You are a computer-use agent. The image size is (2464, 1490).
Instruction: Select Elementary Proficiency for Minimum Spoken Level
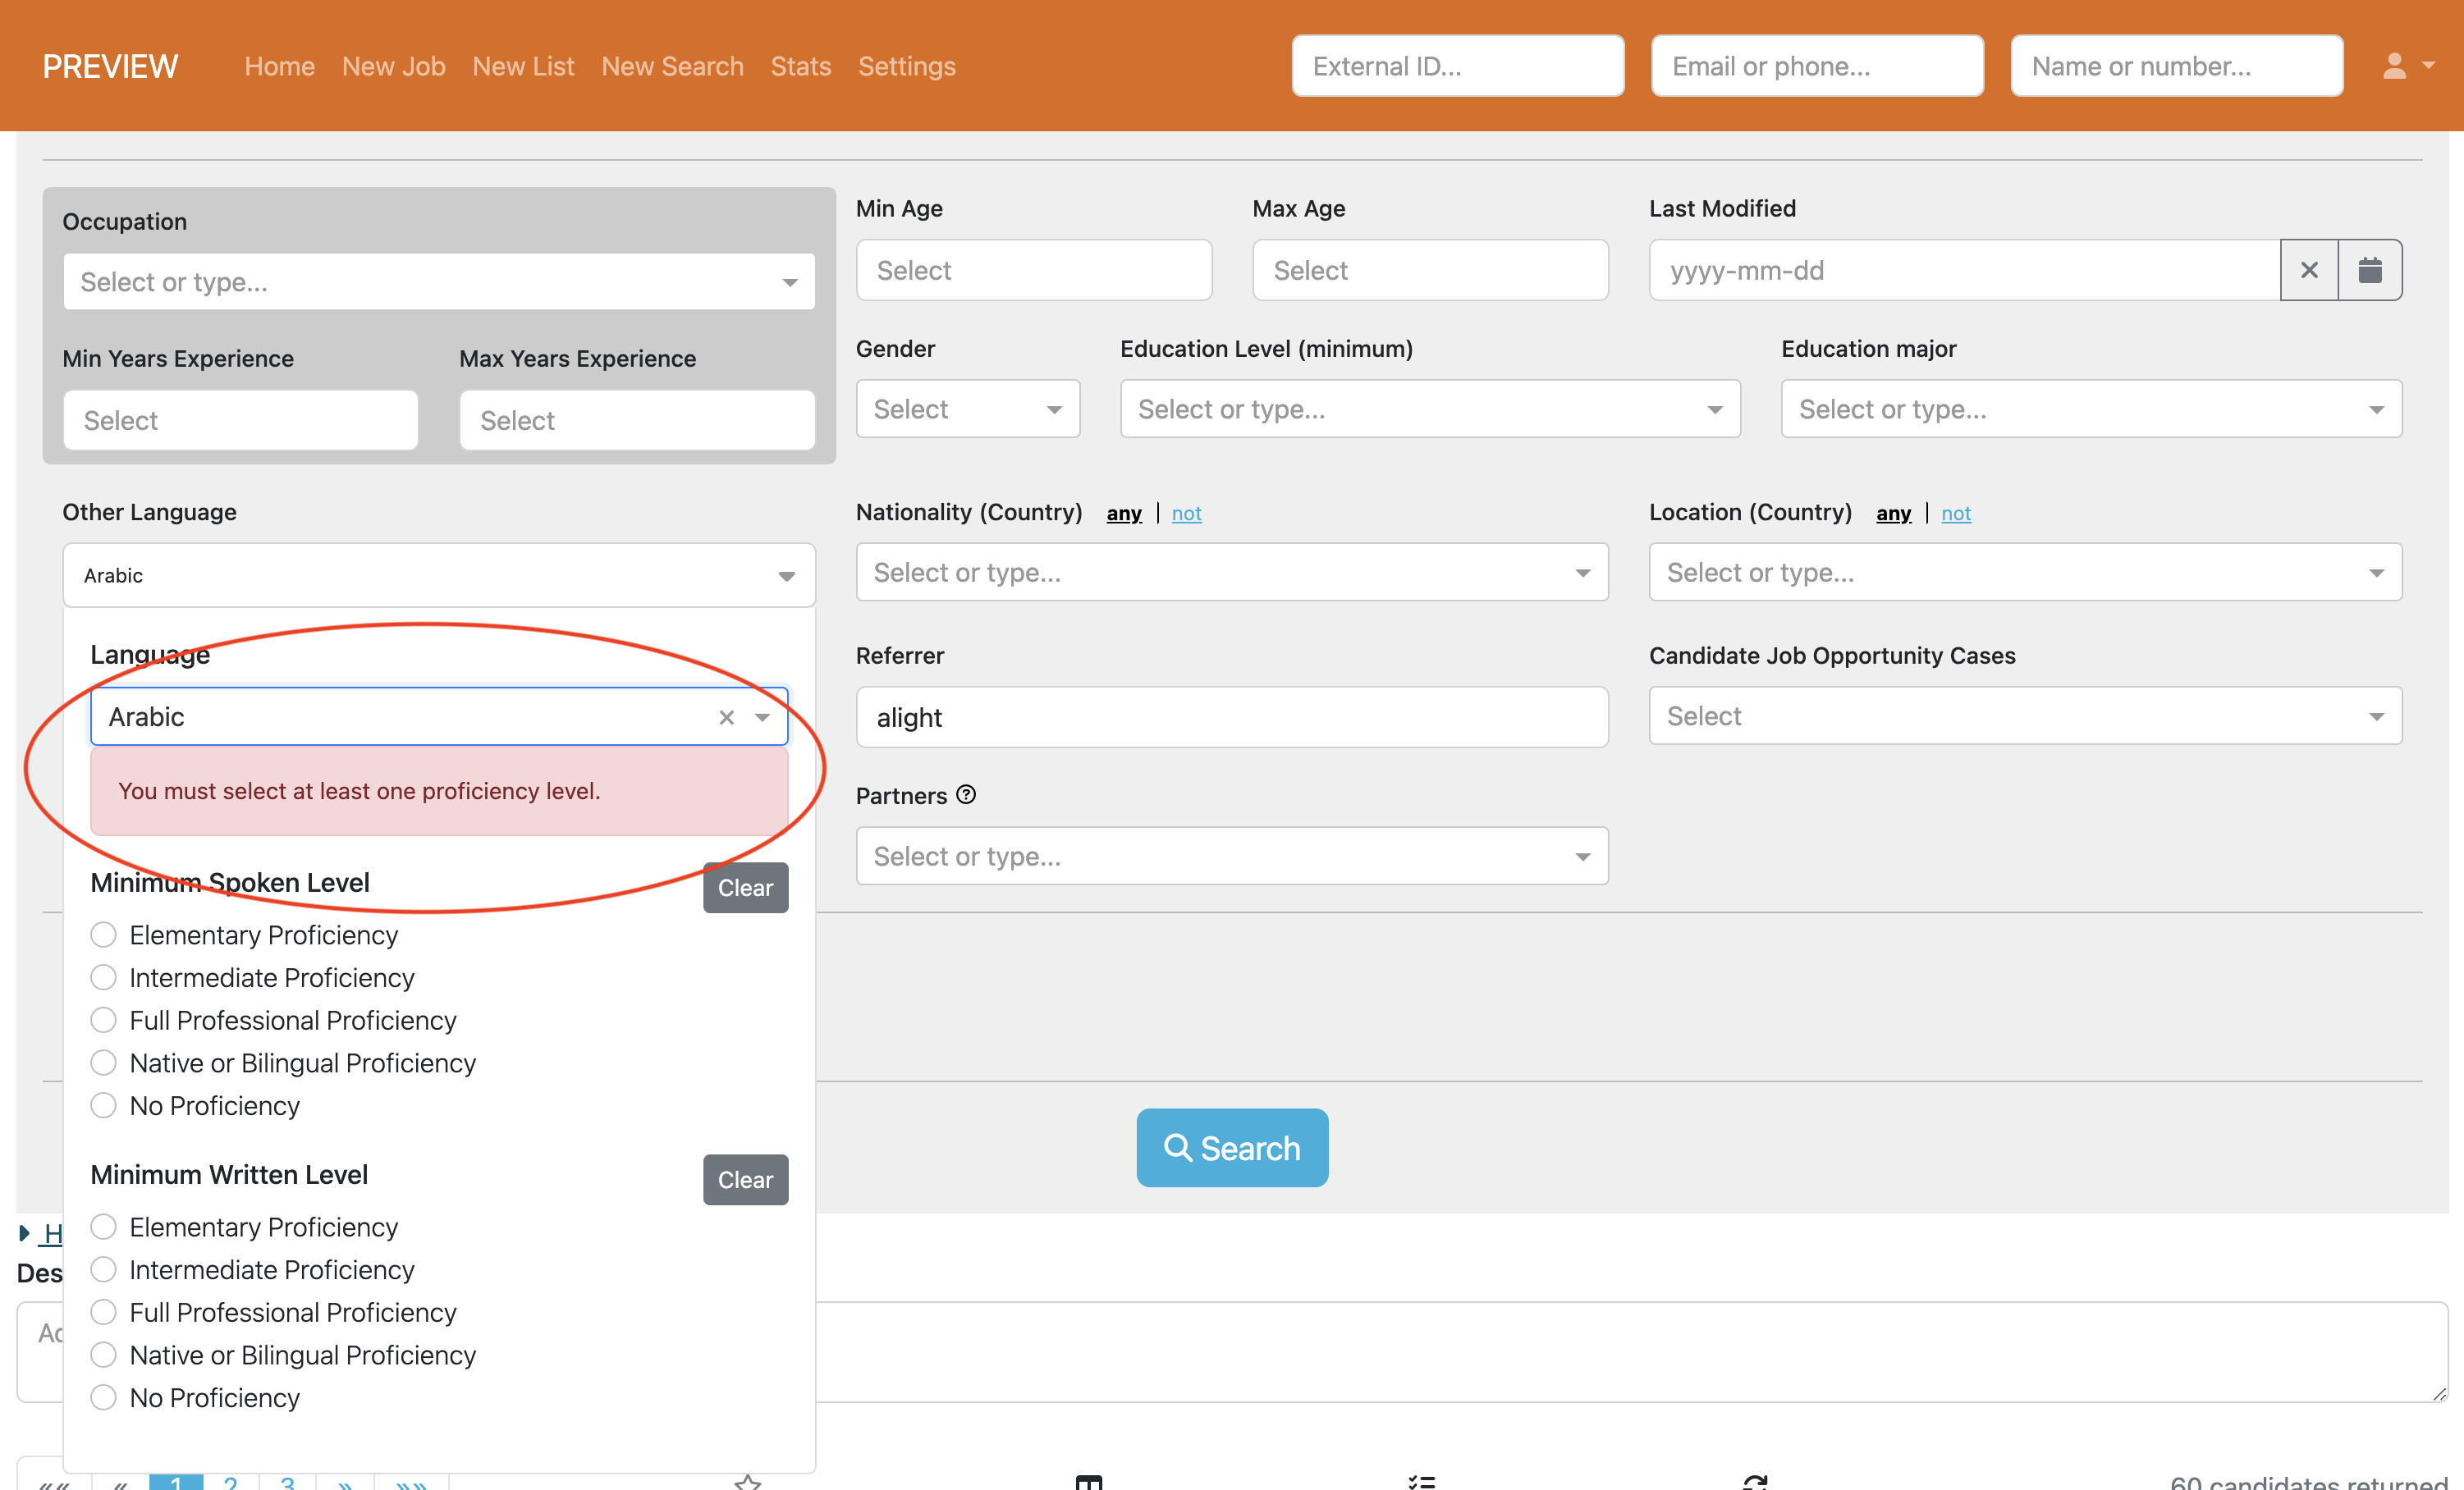click(103, 935)
